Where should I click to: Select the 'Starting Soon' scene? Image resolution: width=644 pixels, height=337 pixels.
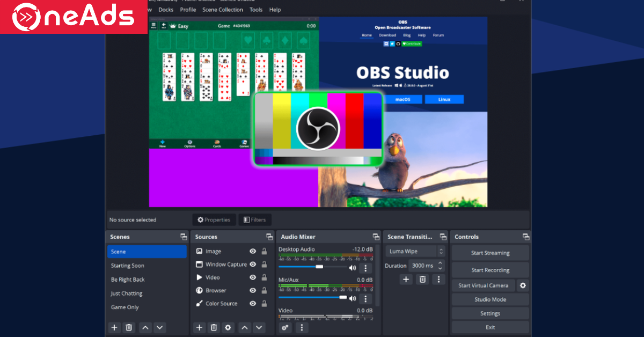pyautogui.click(x=147, y=266)
